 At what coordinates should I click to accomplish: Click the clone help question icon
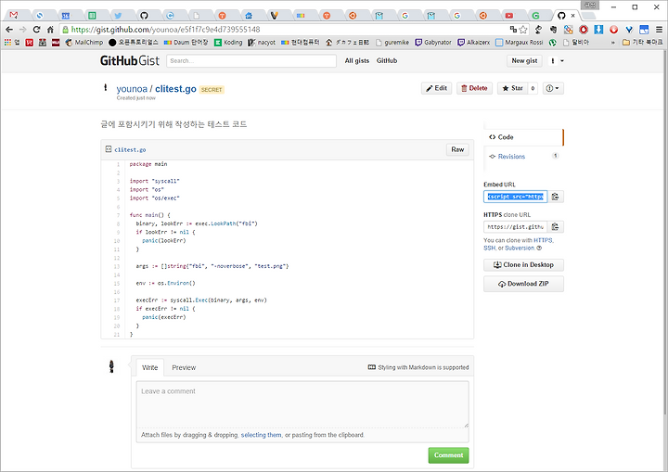[539, 248]
